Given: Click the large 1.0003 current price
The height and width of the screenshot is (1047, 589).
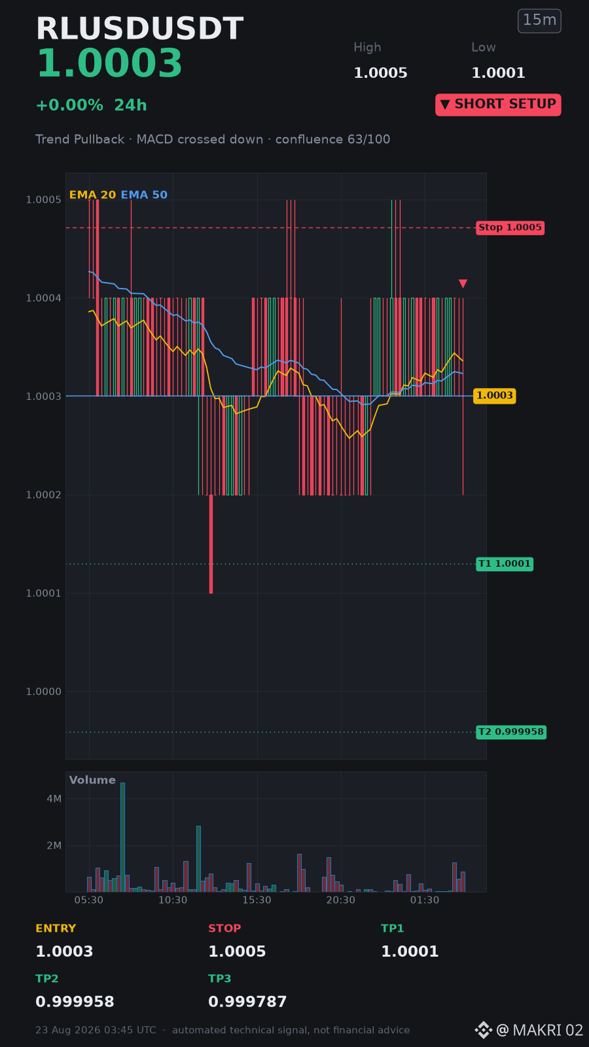Looking at the screenshot, I should coord(109,64).
